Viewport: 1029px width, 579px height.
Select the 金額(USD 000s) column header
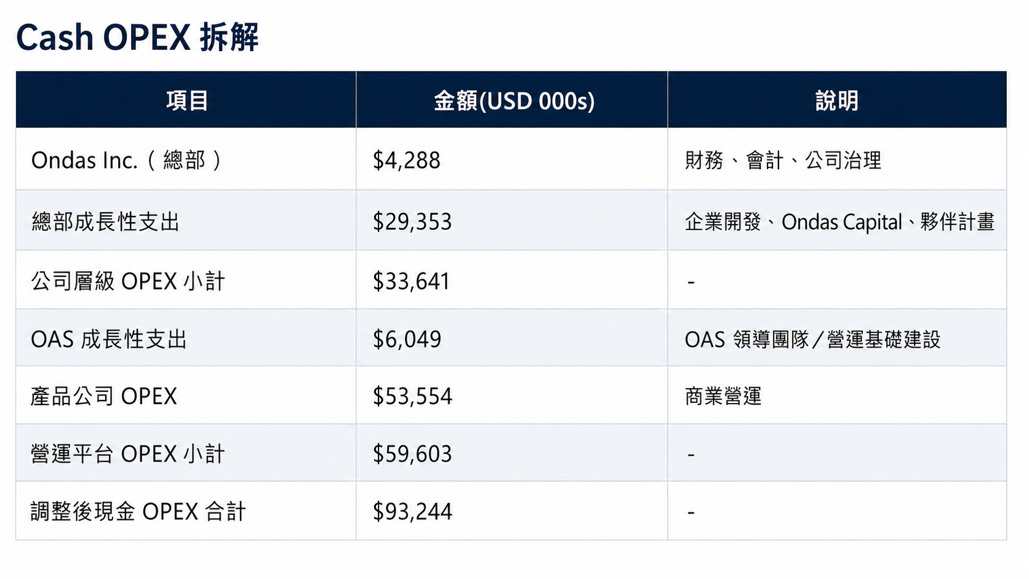pos(514,100)
